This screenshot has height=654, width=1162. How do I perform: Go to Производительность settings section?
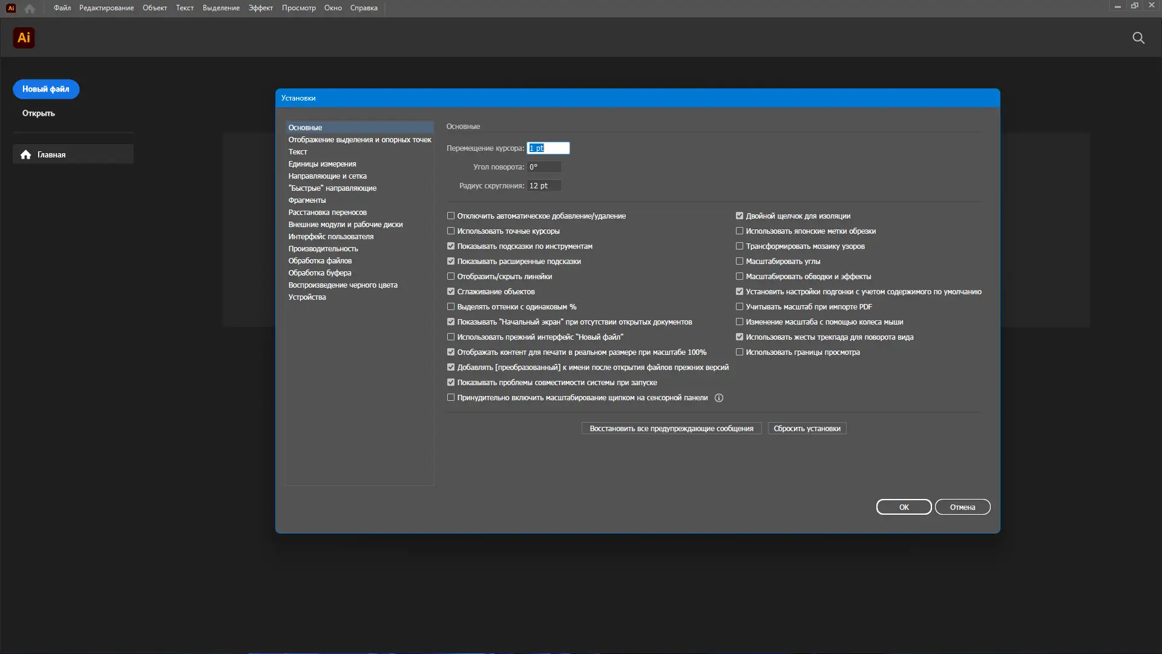(x=323, y=248)
